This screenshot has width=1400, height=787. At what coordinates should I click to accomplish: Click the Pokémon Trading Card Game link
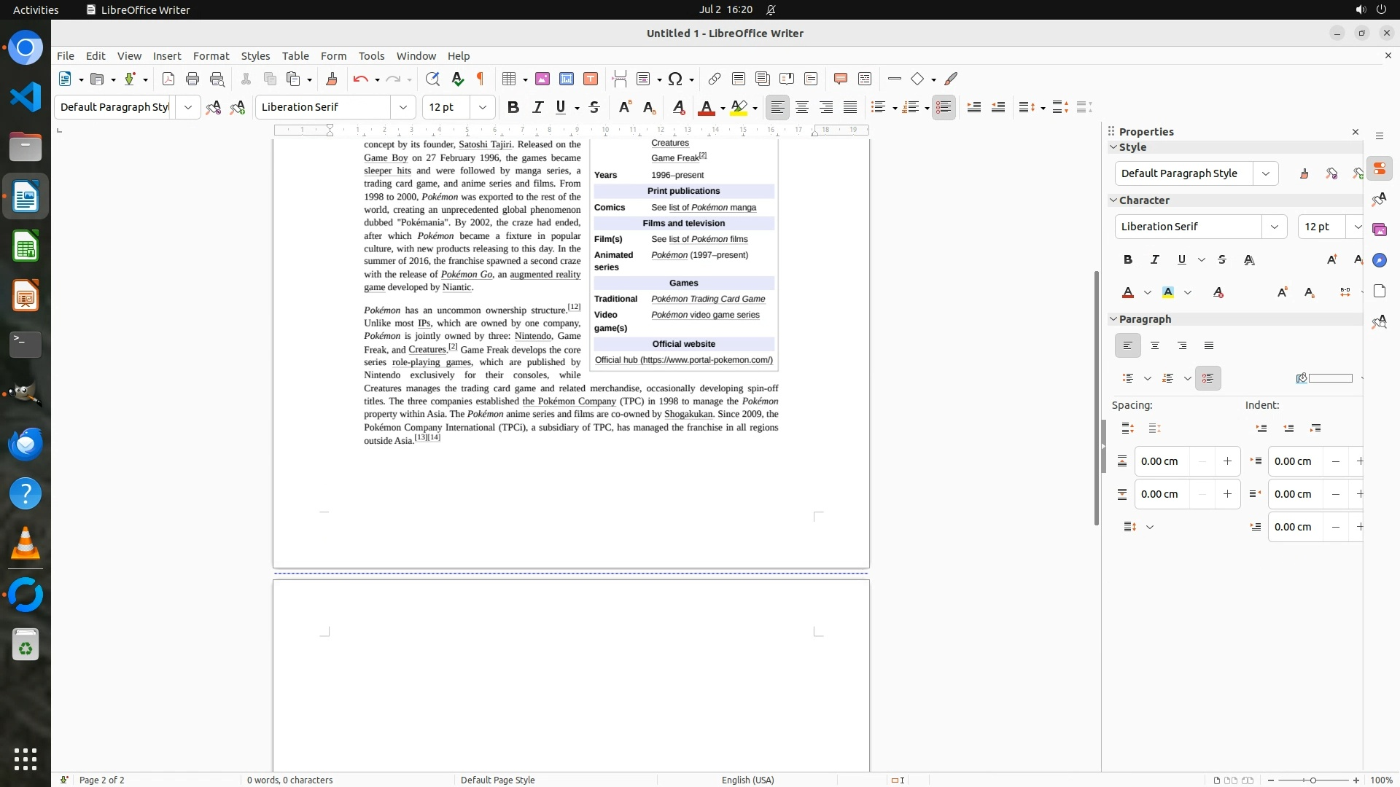click(708, 299)
